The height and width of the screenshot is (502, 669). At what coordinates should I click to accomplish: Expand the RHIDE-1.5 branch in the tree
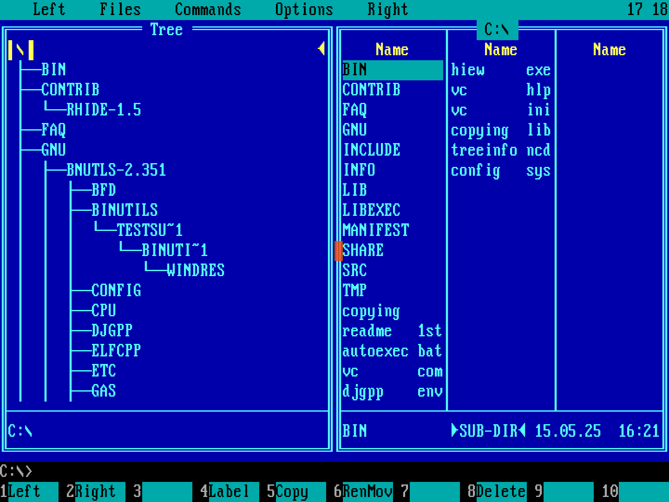point(104,110)
